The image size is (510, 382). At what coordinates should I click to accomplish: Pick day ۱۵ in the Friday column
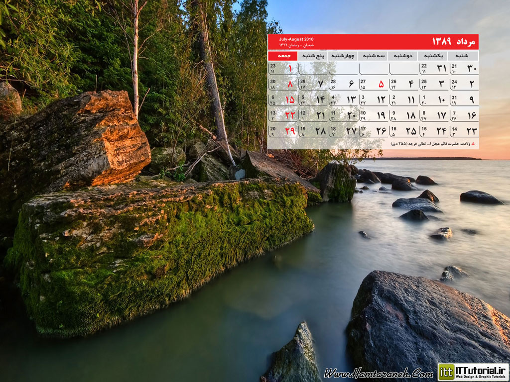click(x=290, y=100)
